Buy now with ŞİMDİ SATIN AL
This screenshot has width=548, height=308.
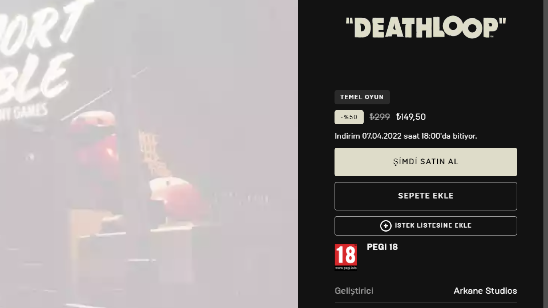click(x=426, y=162)
